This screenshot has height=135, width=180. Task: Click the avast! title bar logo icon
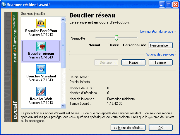tap(4, 4)
